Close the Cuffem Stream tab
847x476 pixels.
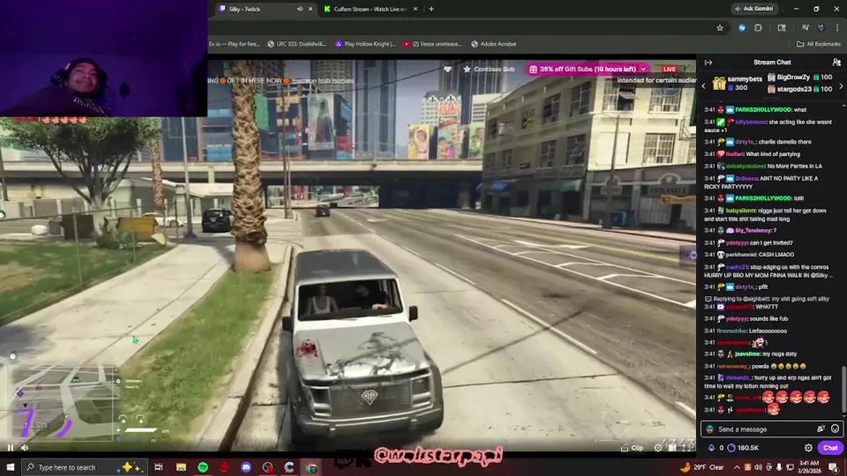416,9
